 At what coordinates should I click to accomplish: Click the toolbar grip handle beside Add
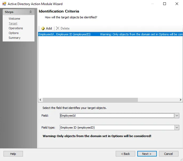tap(39, 28)
